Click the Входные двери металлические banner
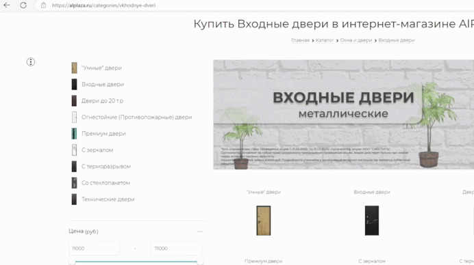Screen dimensions: 474x265 (343, 115)
